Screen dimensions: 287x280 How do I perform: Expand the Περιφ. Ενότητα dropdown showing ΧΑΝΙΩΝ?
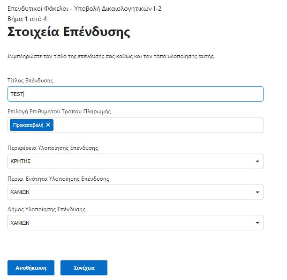[x=136, y=192]
